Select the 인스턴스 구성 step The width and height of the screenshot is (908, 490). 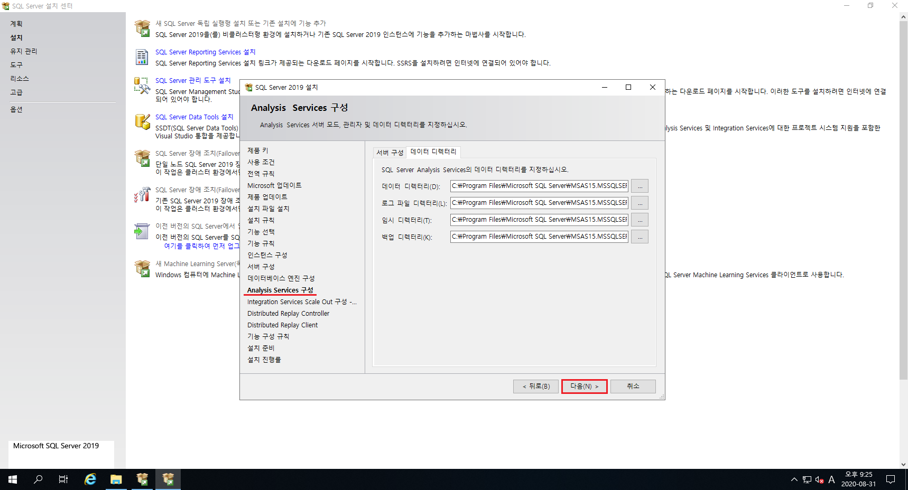[267, 255]
